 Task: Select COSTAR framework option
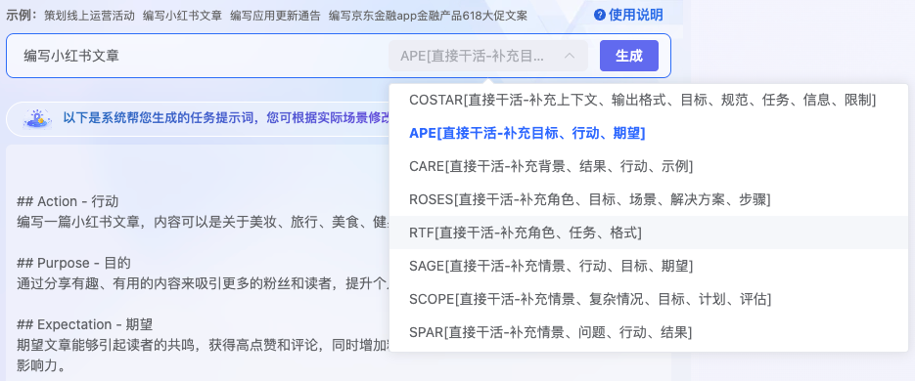648,101
